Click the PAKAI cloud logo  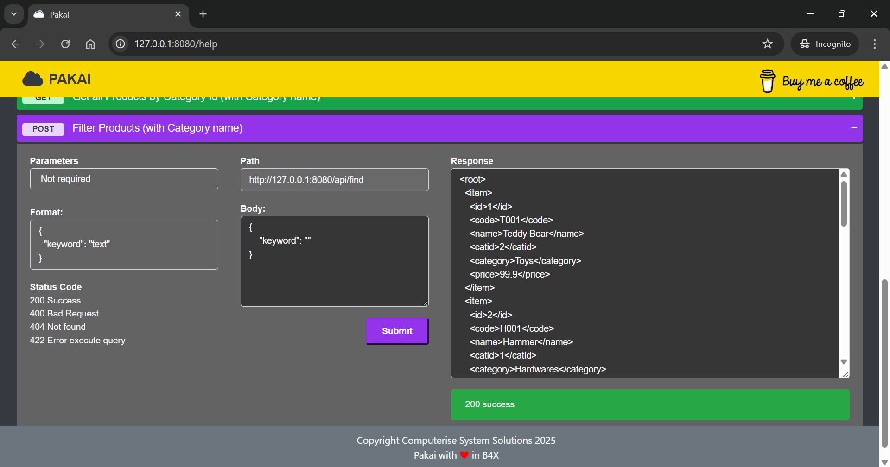pyautogui.click(x=32, y=78)
